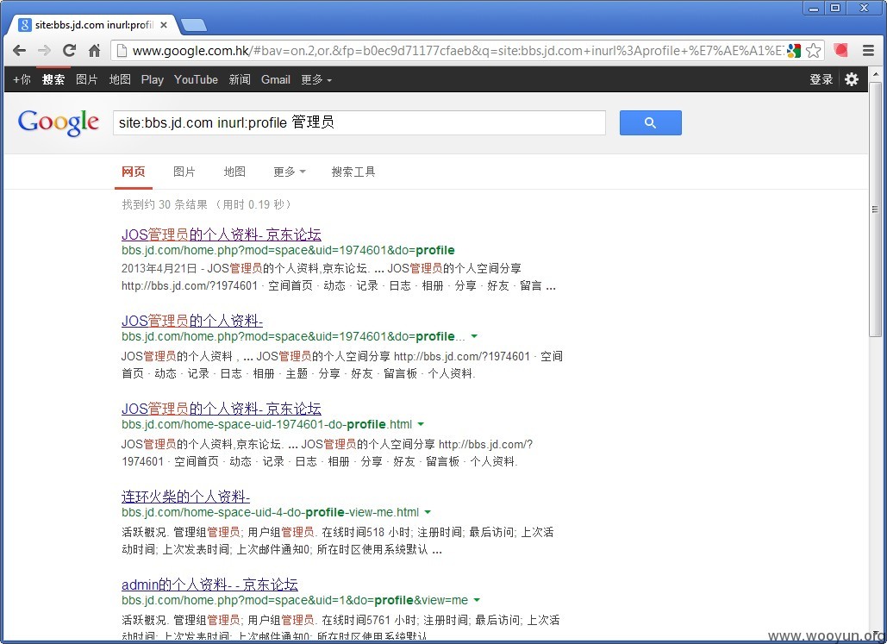887x644 pixels.
Task: Open second result JOS管理员的个人资料-
Action: pyautogui.click(x=192, y=321)
